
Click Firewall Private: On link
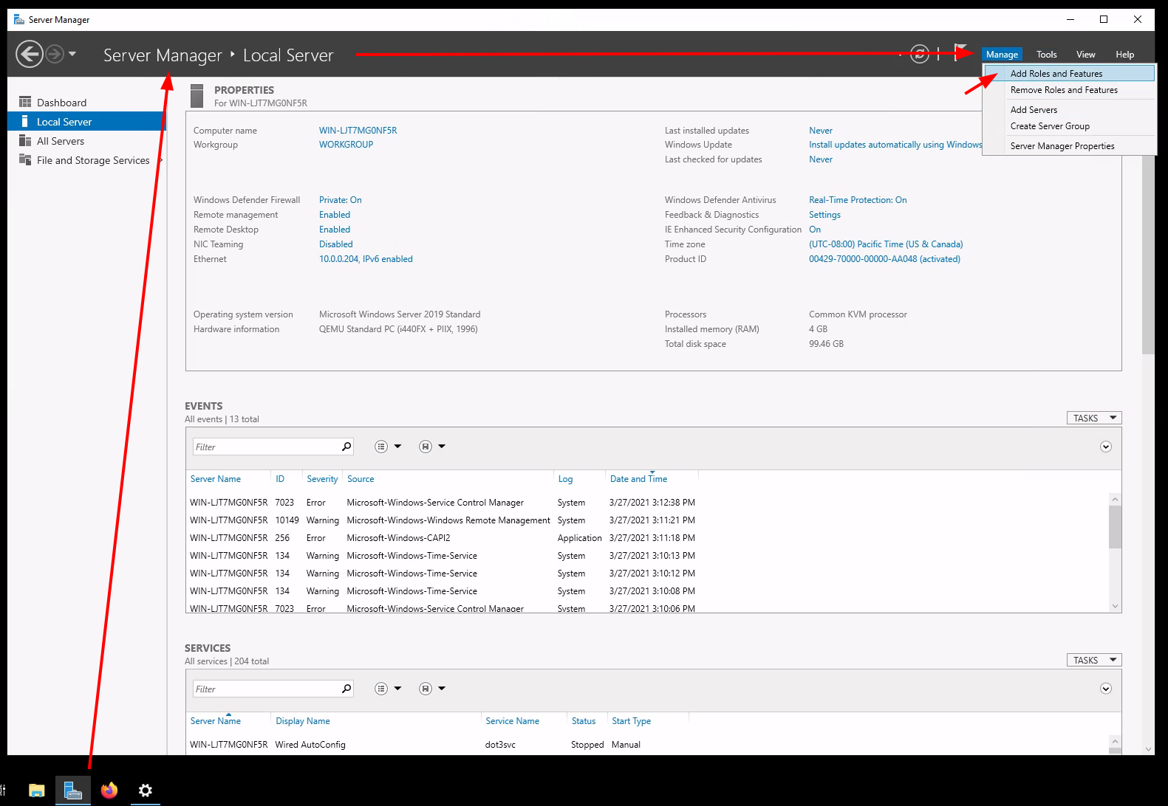click(x=340, y=200)
